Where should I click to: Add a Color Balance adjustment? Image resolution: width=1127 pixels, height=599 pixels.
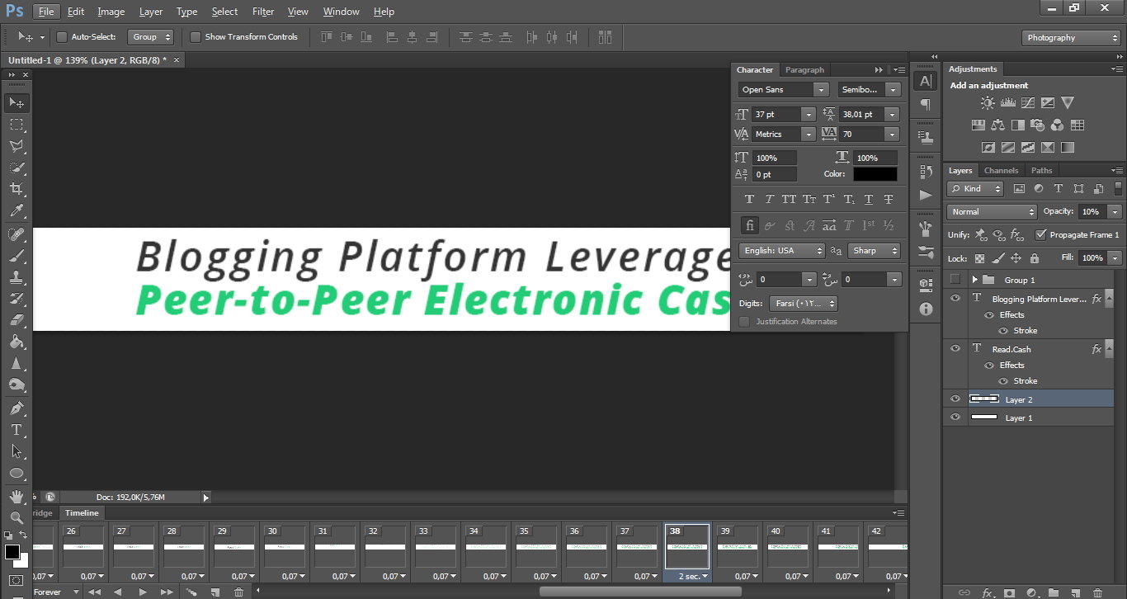pos(998,125)
